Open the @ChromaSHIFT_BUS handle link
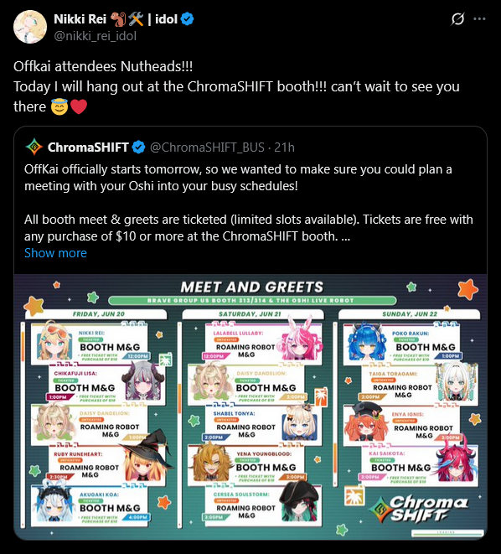 point(207,148)
